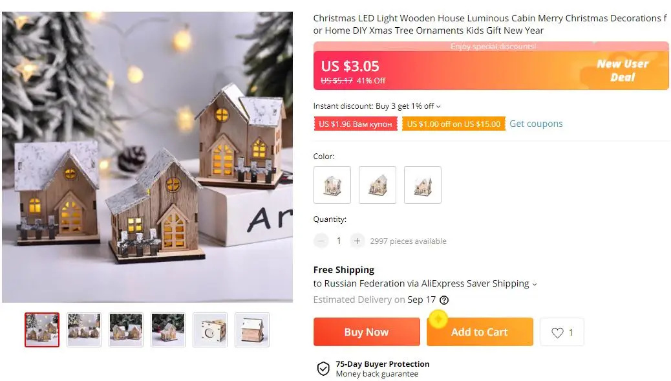View the second product thumbnail image
The width and height of the screenshot is (671, 381).
pos(84,330)
